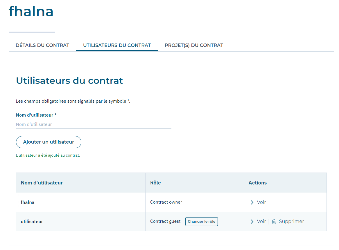
Task: Click the chevron icon beside Voir for fhalna
Action: tap(252, 202)
